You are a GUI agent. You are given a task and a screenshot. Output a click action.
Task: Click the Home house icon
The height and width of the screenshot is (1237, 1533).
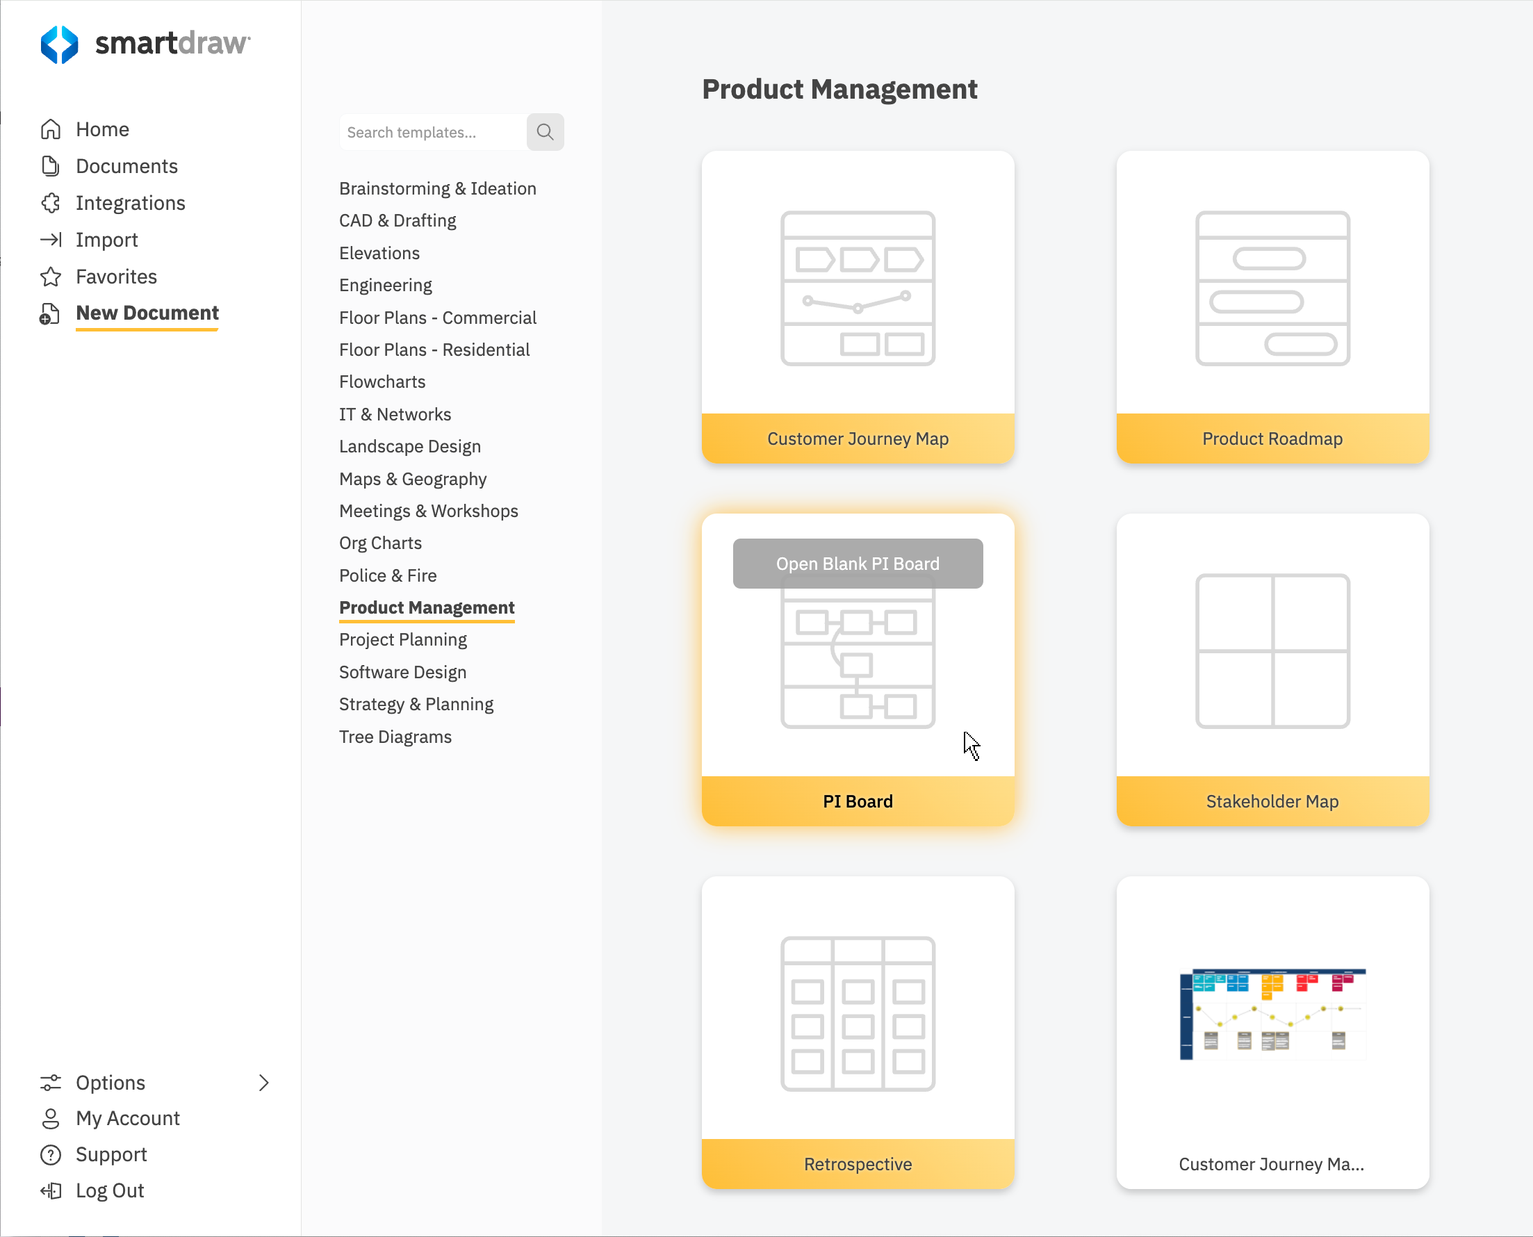[51, 129]
